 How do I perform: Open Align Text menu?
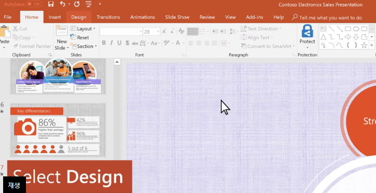[x=257, y=37]
